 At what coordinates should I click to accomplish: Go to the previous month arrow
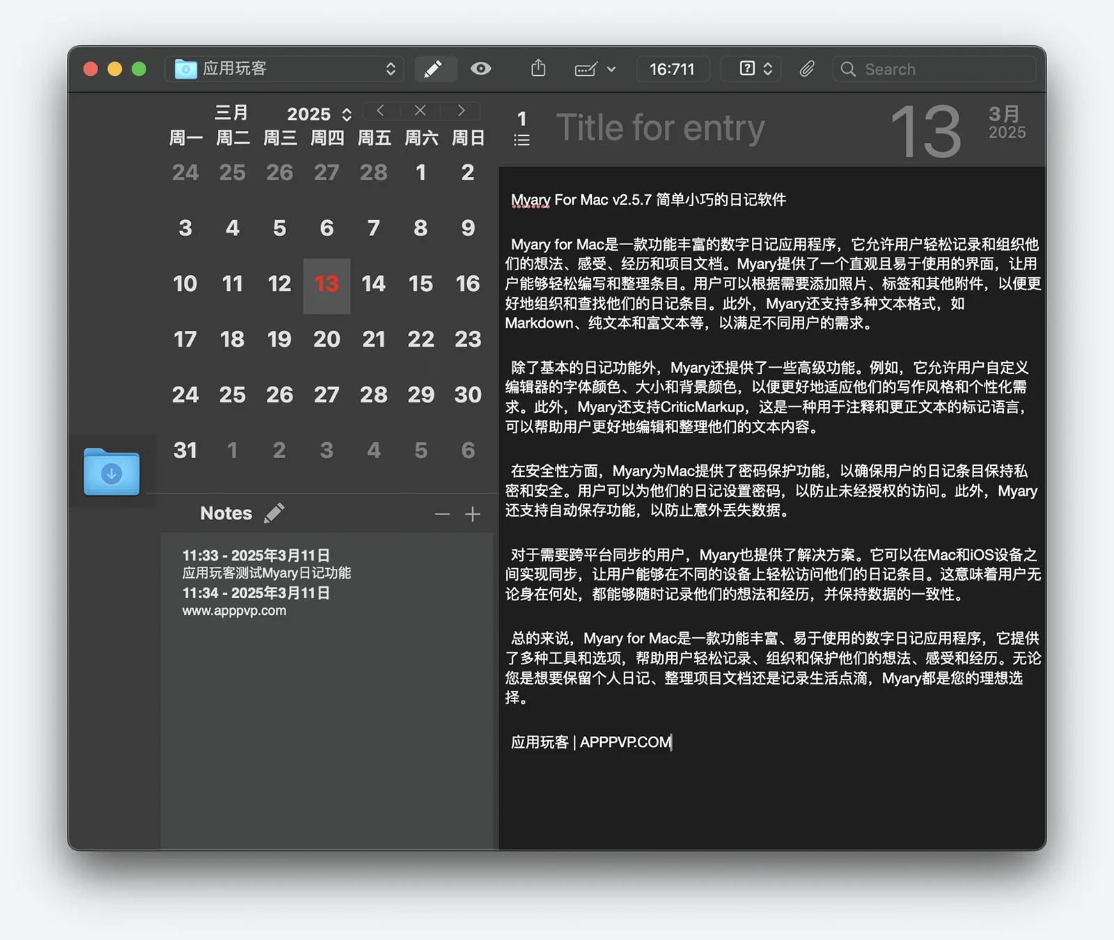coord(380,110)
